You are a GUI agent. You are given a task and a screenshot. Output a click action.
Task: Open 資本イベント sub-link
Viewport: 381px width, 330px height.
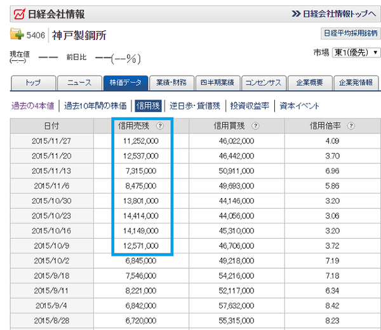[x=299, y=106]
